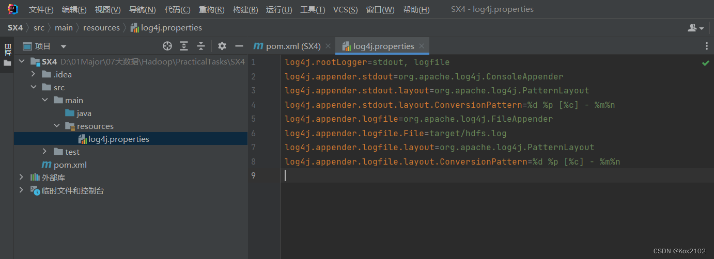
Task: Expand the .idea folder
Action: [33, 74]
